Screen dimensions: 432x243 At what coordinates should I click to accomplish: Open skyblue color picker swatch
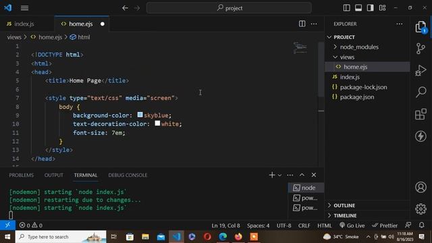140,115
